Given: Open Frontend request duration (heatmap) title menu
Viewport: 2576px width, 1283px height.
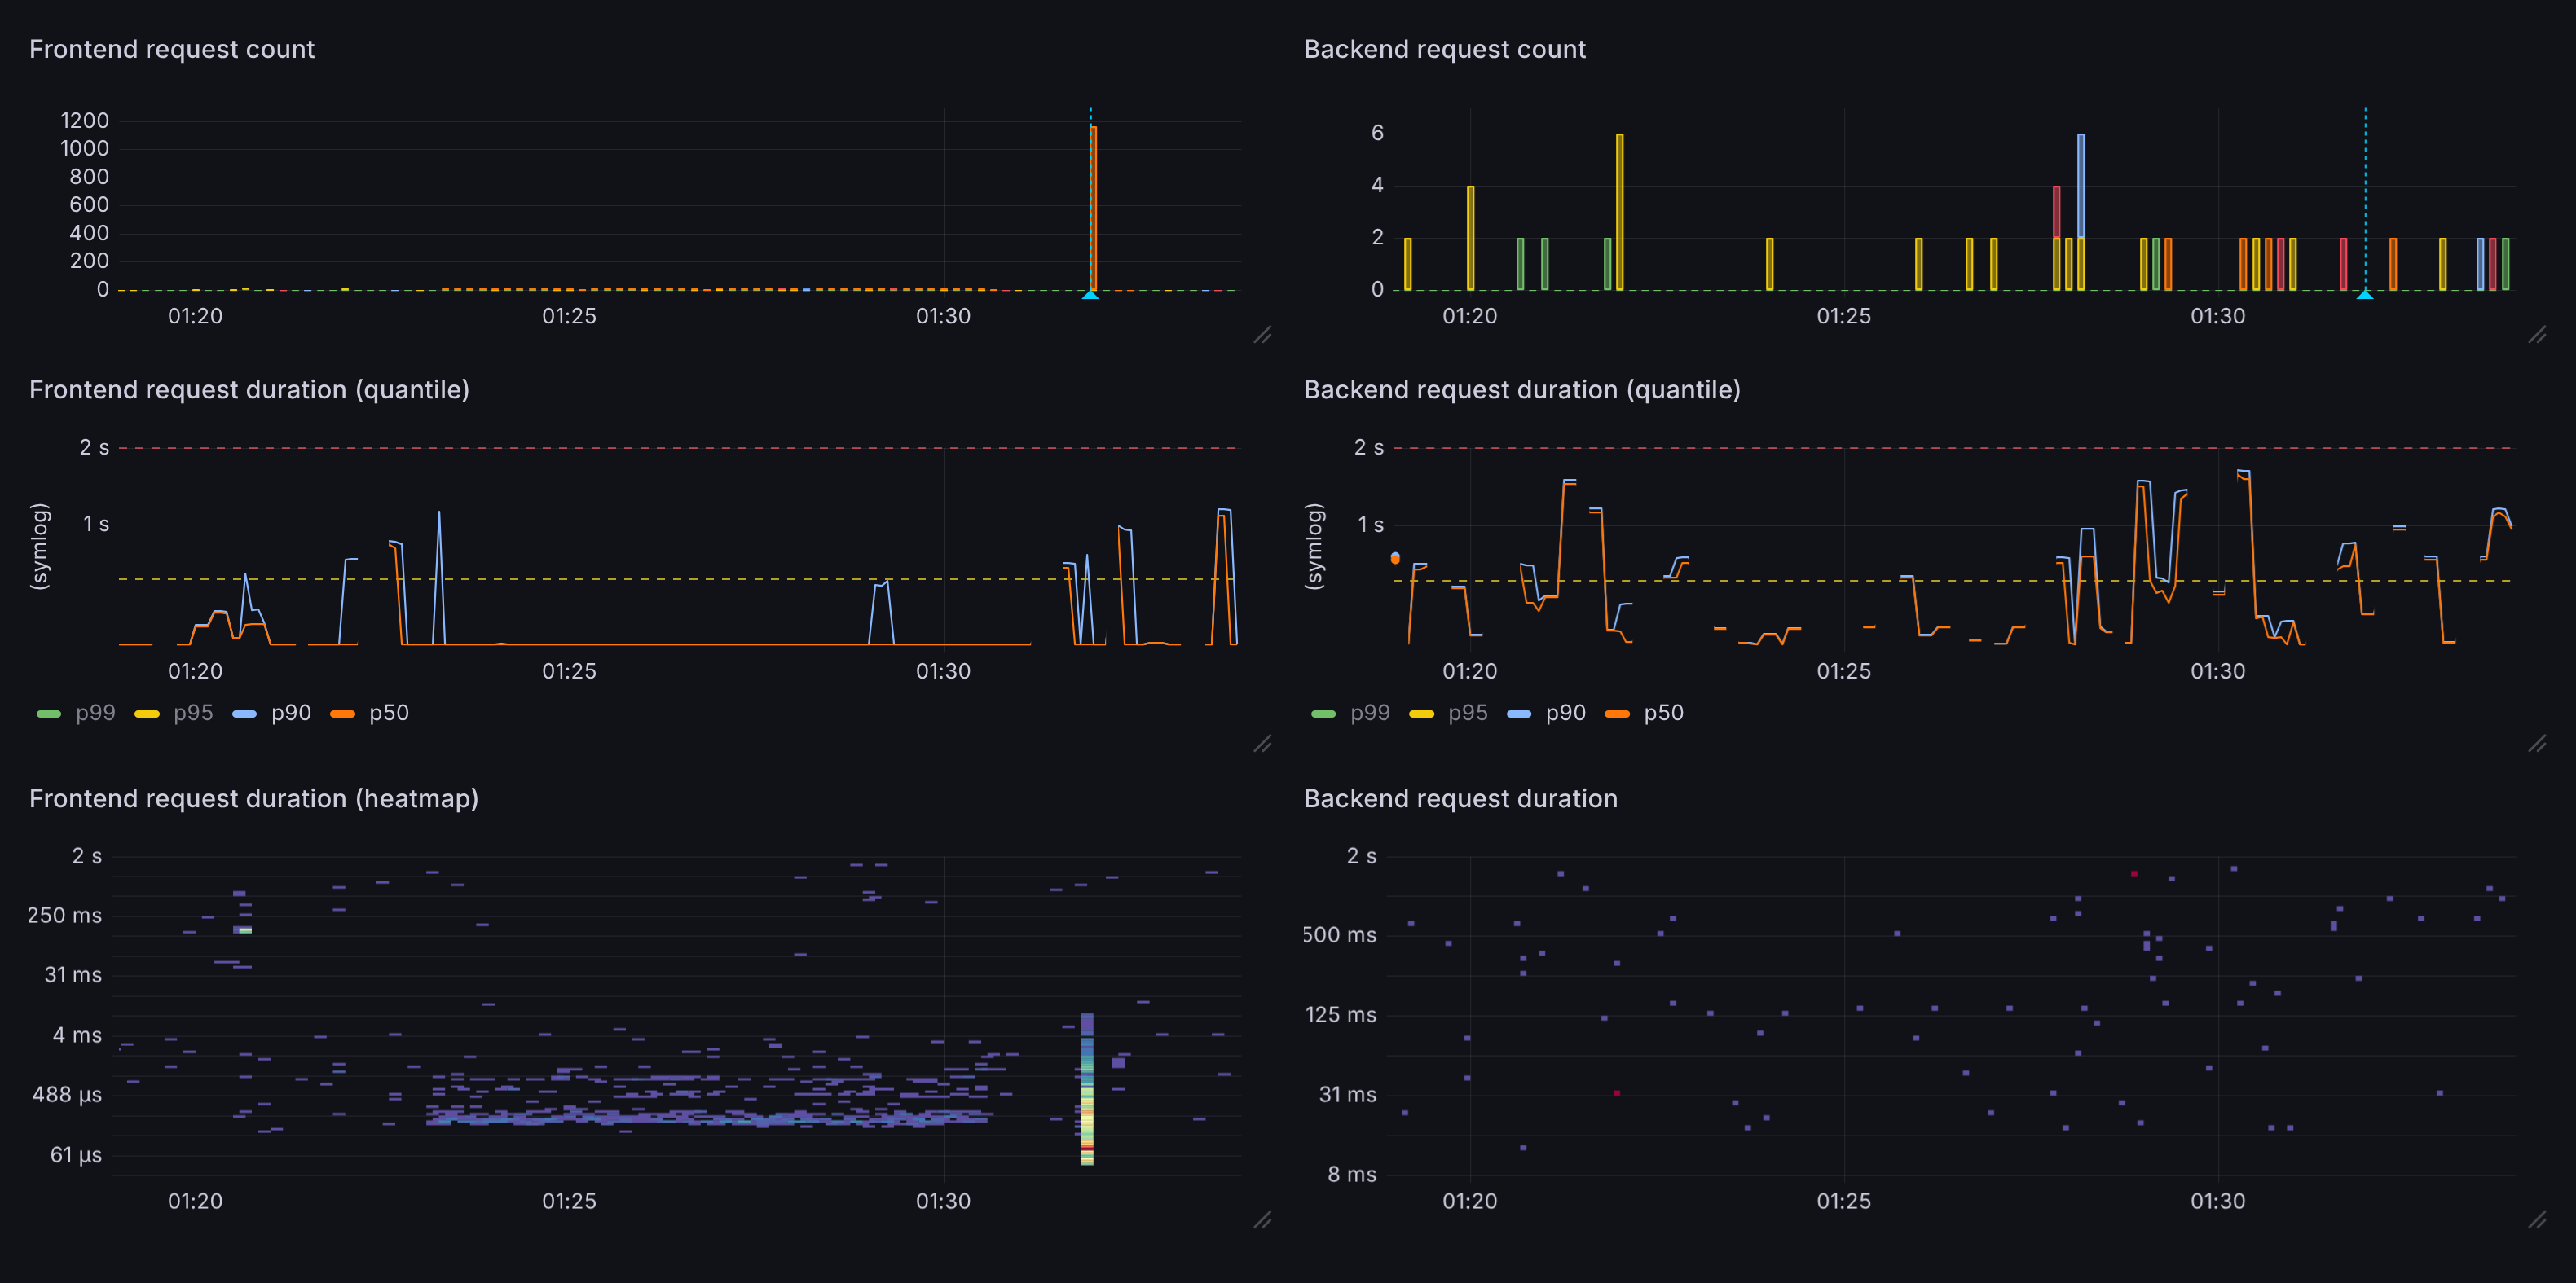Looking at the screenshot, I should 253,798.
